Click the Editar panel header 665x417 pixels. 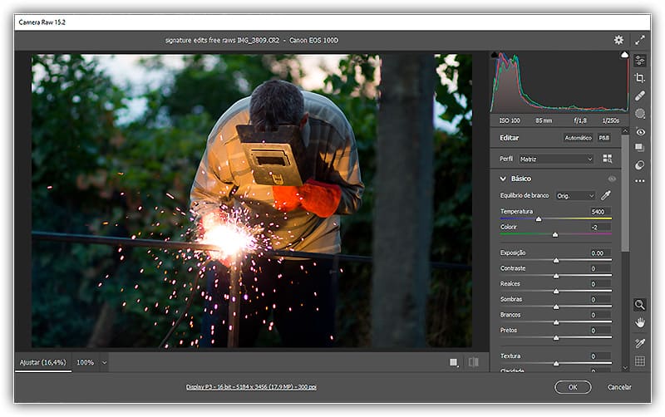tap(509, 138)
